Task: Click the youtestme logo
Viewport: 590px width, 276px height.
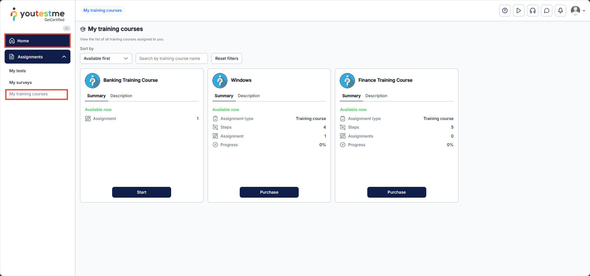Action: [38, 14]
